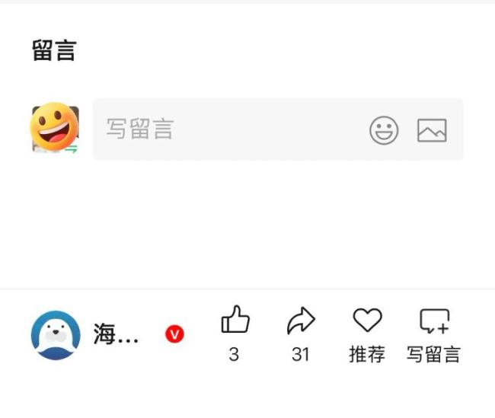Tap the smiling emoji user avatar
The image size is (495, 418).
56,128
